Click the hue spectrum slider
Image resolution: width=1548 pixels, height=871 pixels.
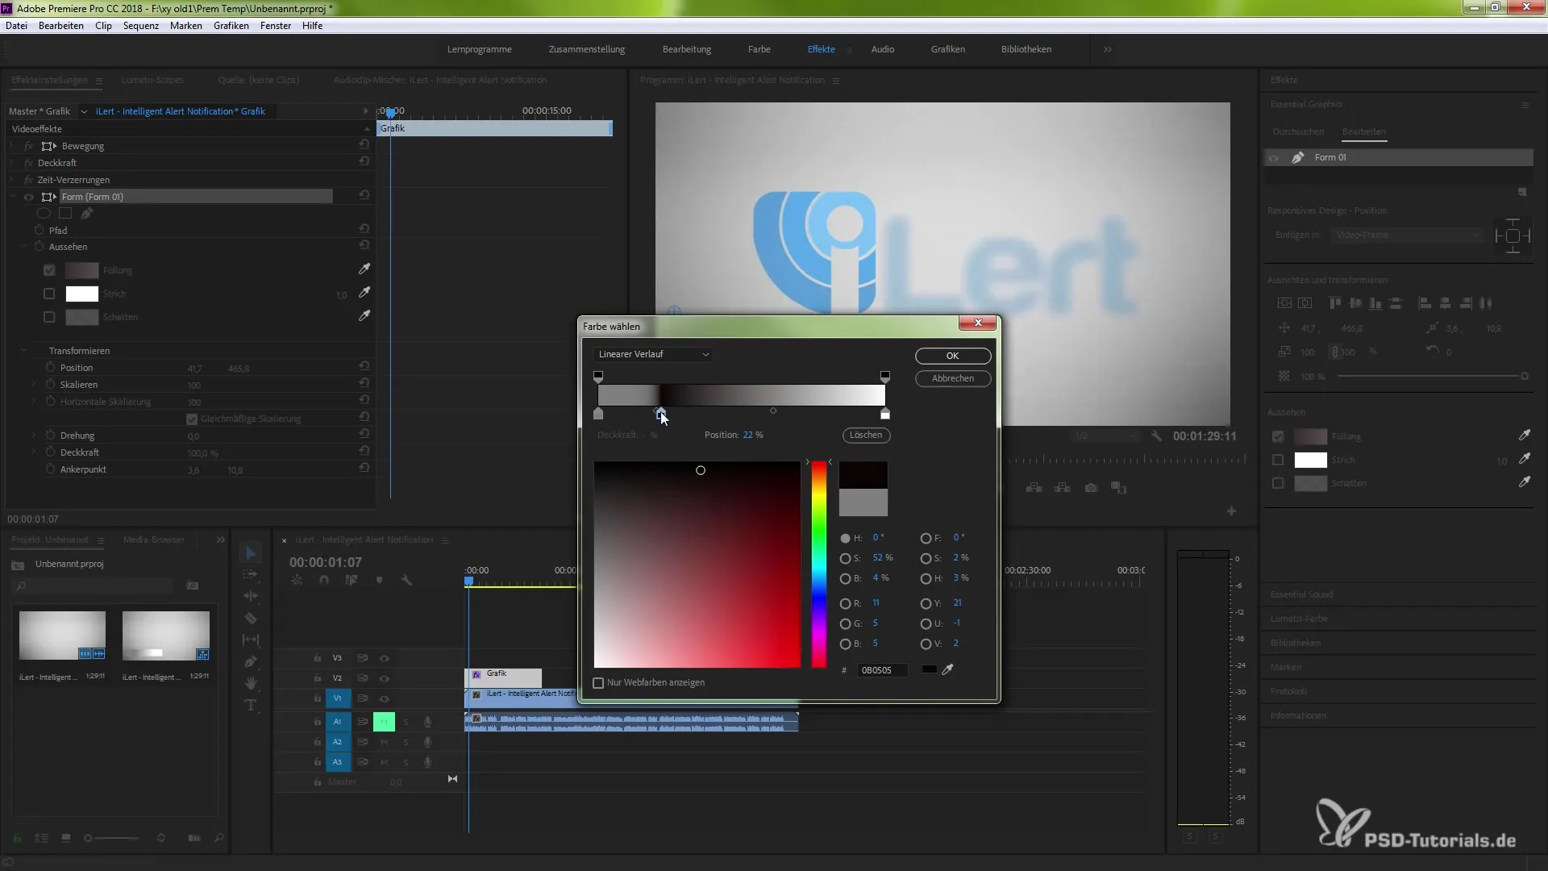[818, 565]
